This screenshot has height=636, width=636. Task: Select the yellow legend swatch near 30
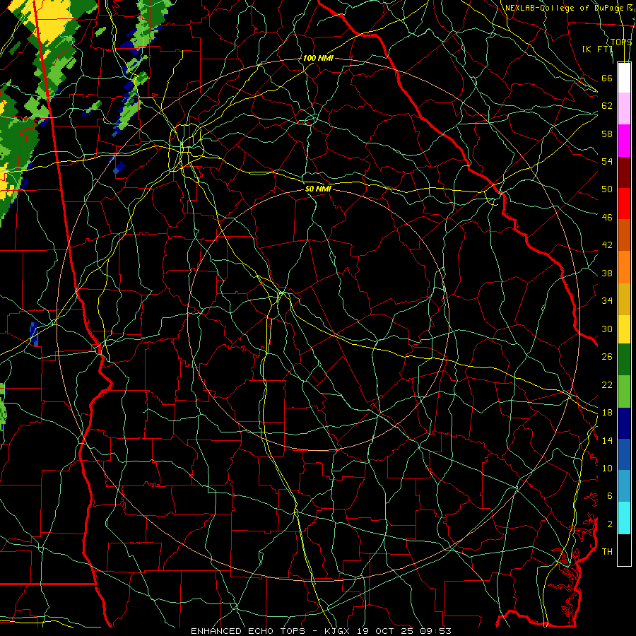pyautogui.click(x=624, y=329)
